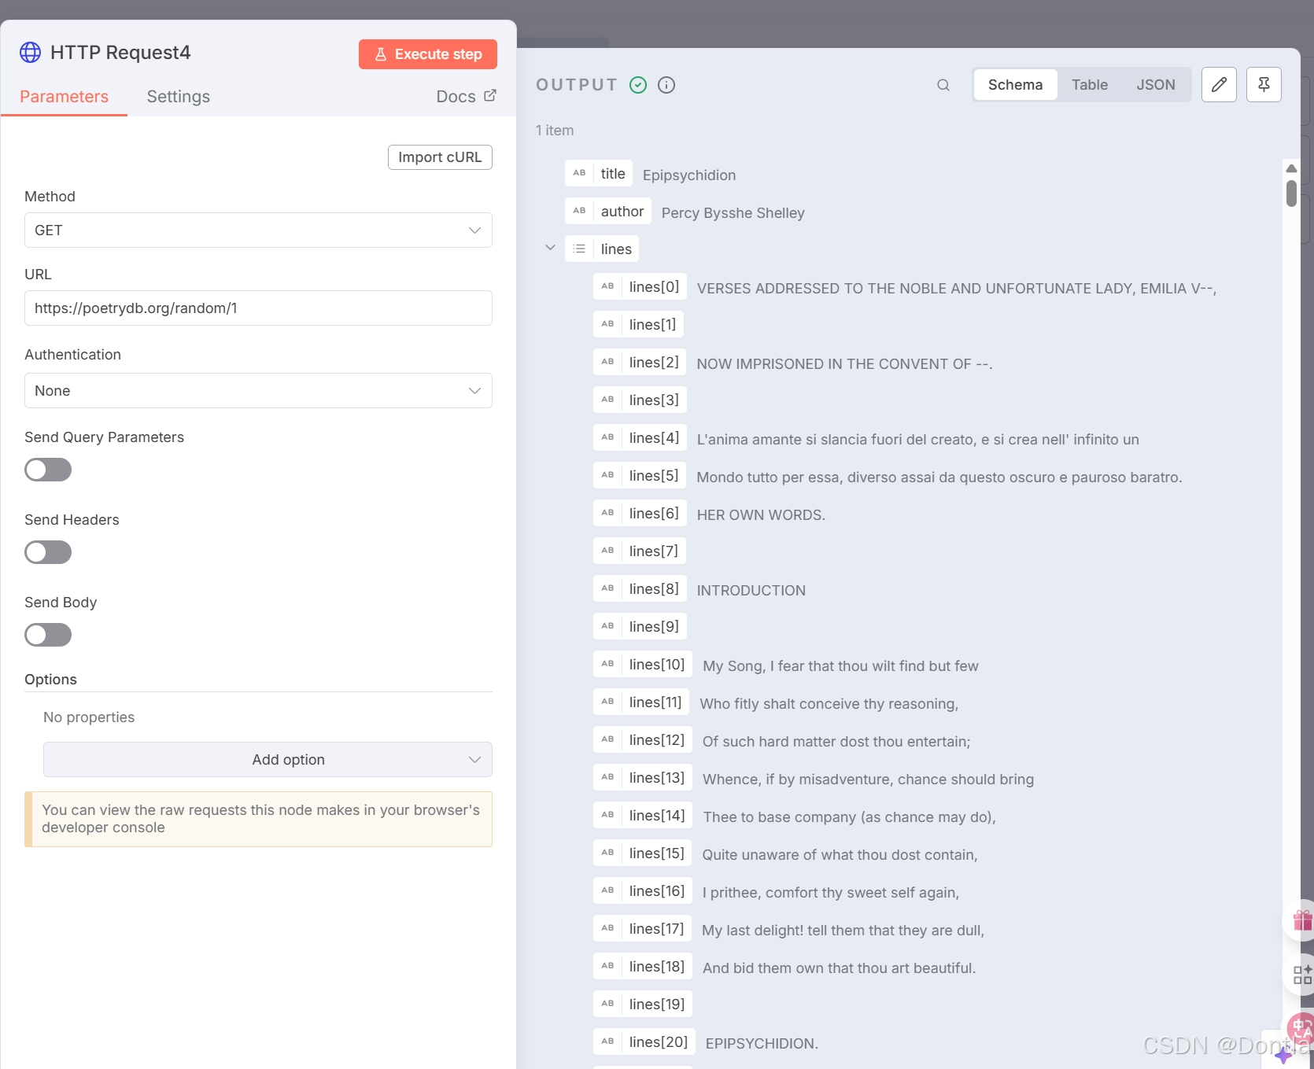Click the lines[12] field pill
The height and width of the screenshot is (1069, 1314).
(x=643, y=739)
